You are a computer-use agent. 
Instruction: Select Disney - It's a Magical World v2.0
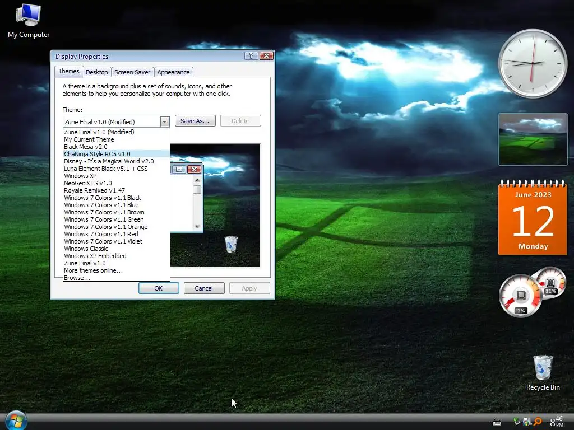click(x=117, y=161)
